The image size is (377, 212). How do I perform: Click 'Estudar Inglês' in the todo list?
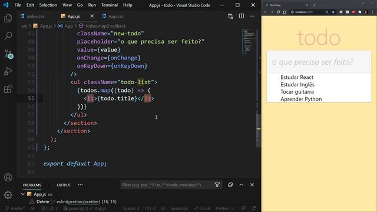coord(297,84)
